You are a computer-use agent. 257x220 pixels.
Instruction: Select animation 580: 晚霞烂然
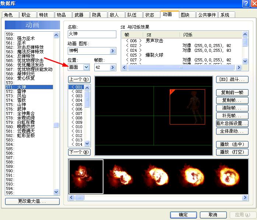click(x=29, y=127)
